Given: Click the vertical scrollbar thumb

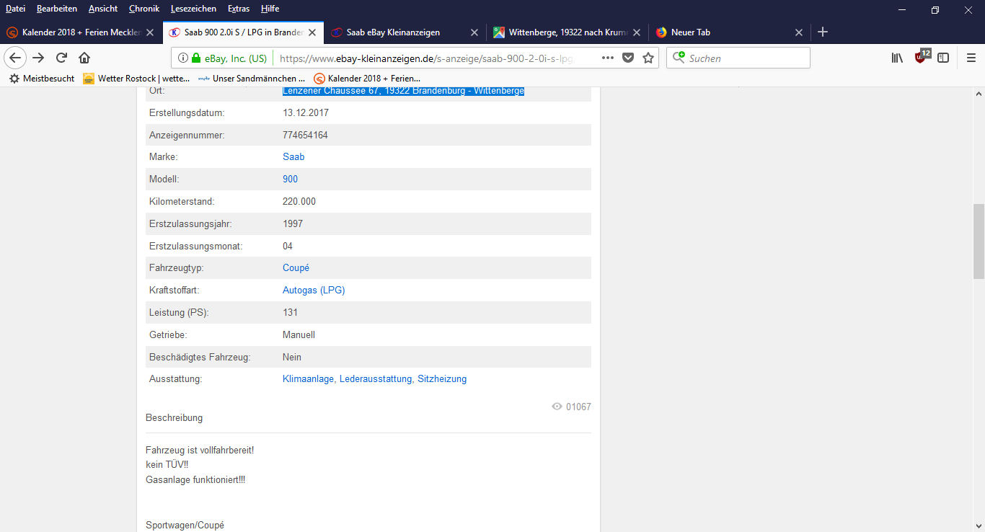Looking at the screenshot, I should [979, 243].
